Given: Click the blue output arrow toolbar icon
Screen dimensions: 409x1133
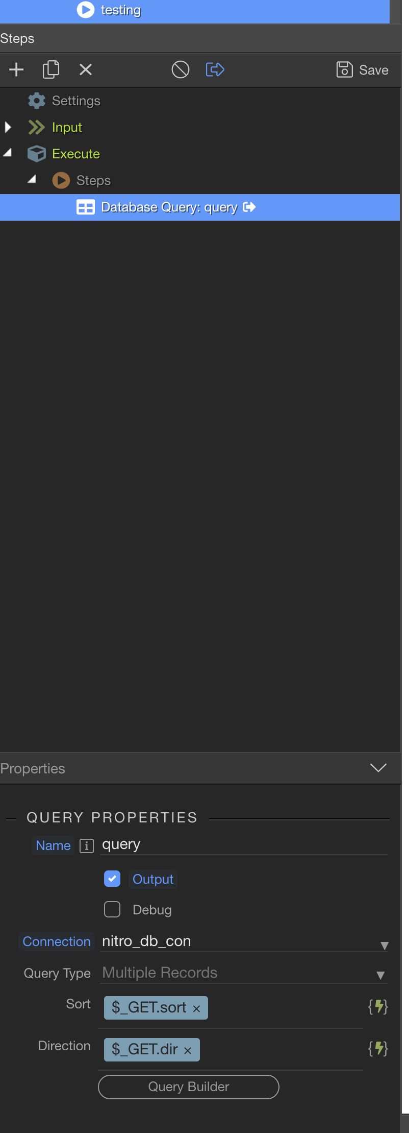Looking at the screenshot, I should point(215,69).
